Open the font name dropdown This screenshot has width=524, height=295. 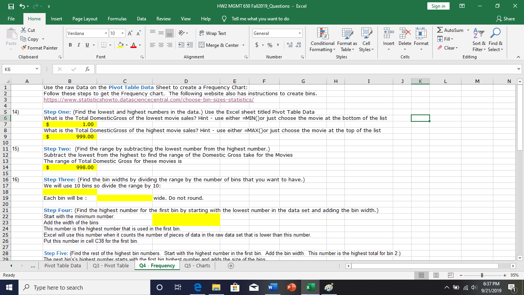(106, 33)
